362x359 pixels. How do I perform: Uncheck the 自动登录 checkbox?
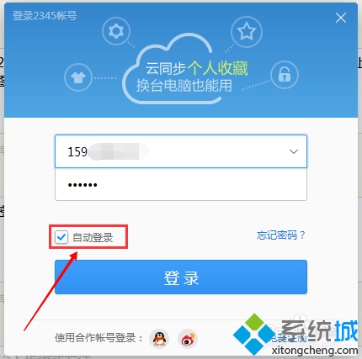pos(61,237)
